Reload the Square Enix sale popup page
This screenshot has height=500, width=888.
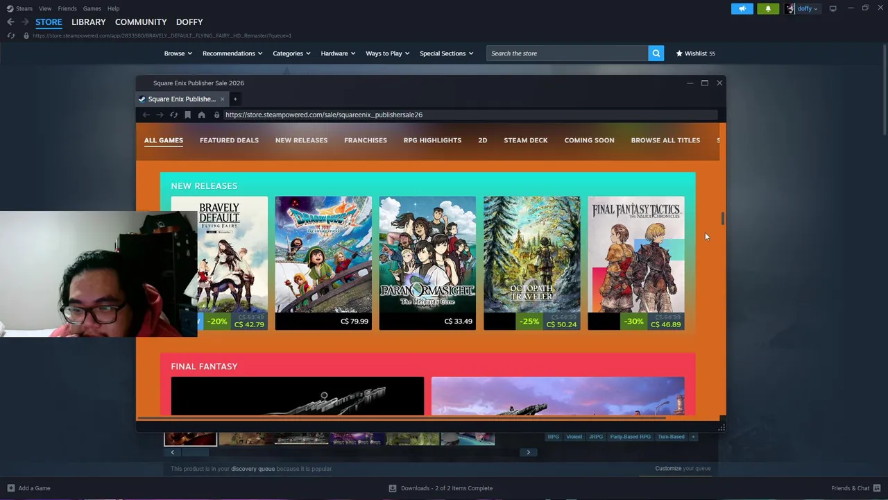tap(173, 115)
